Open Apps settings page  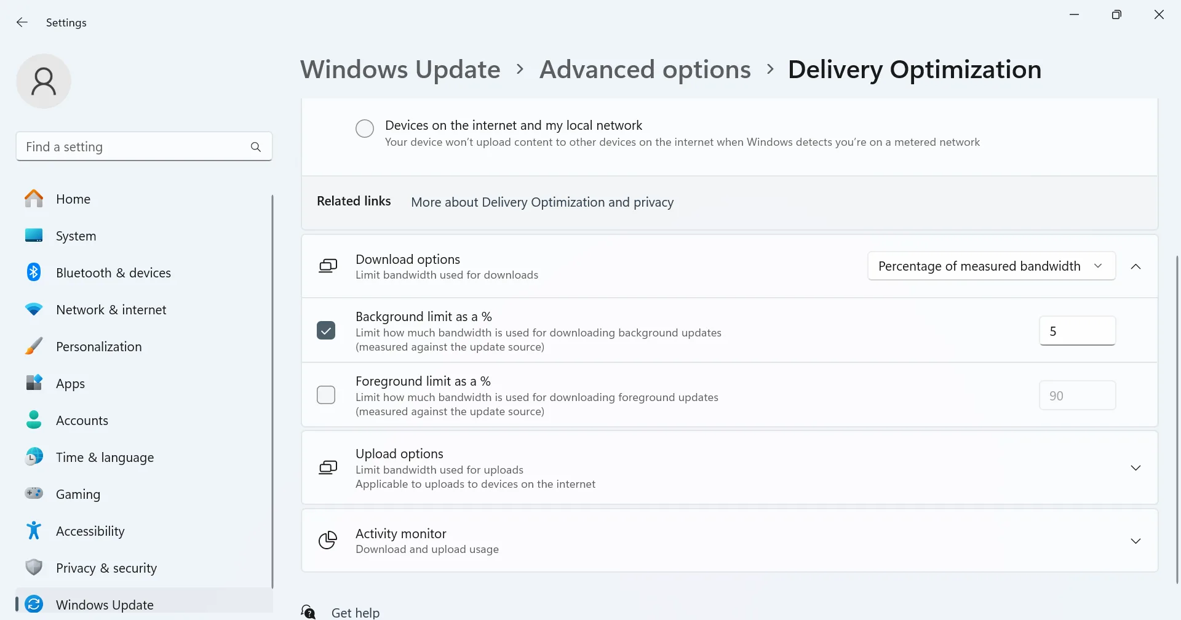pos(144,383)
